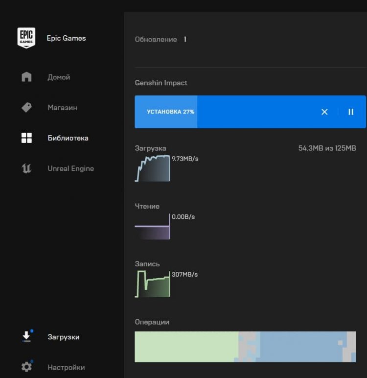367x378 pixels.
Task: Open settings via the gear icon
Action: pos(26,367)
